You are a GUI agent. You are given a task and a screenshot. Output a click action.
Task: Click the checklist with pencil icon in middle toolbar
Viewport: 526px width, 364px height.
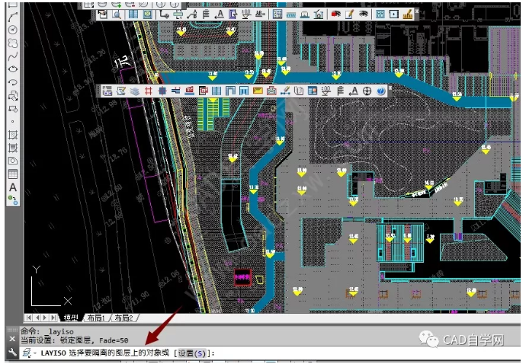click(x=121, y=91)
